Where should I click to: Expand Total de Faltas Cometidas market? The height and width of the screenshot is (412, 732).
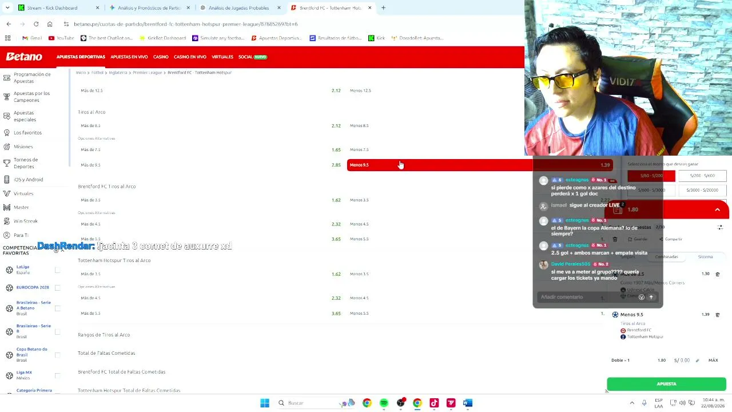(106, 353)
